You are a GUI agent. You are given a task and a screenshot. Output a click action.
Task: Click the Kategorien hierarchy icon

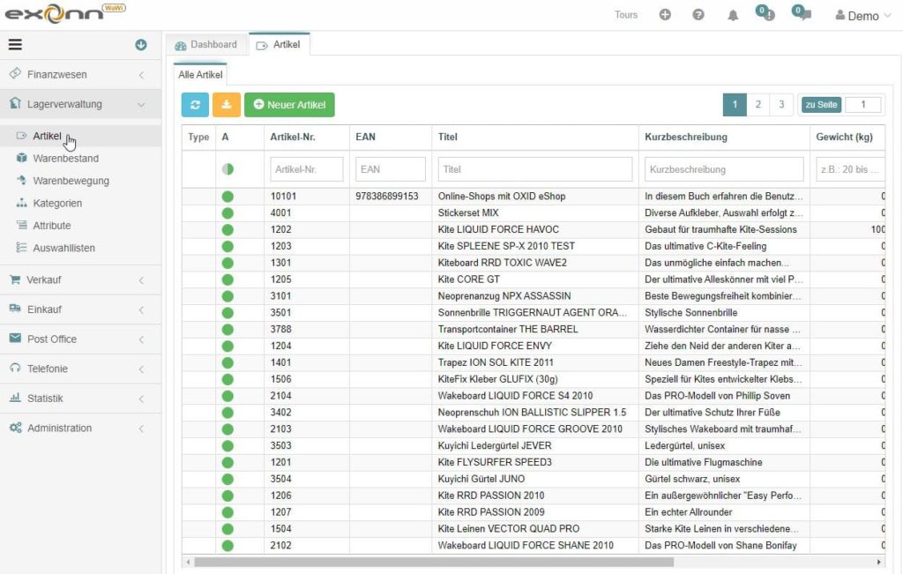pyautogui.click(x=21, y=203)
